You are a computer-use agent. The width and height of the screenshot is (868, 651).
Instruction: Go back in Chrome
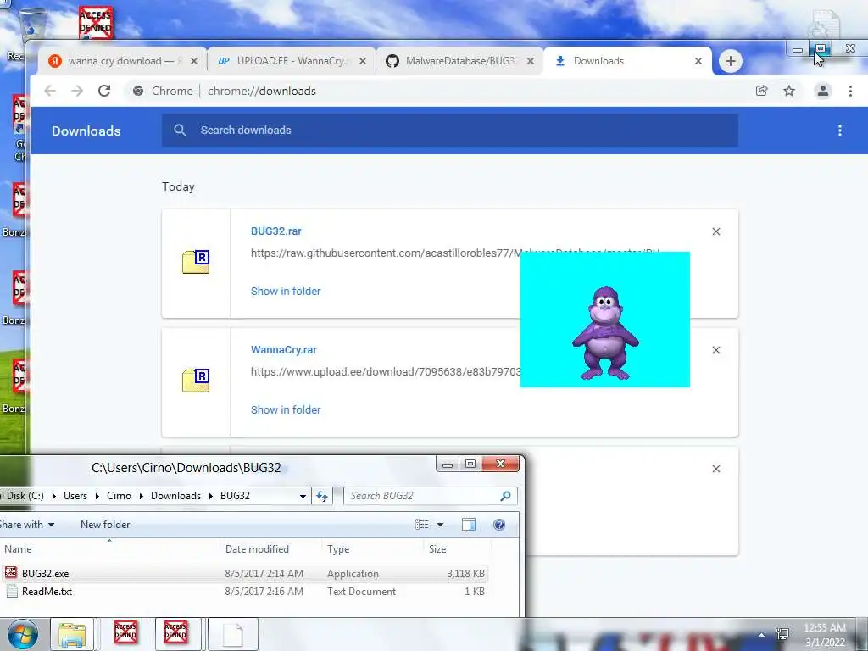coord(50,91)
